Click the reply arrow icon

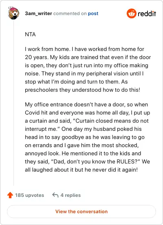(x=55, y=195)
